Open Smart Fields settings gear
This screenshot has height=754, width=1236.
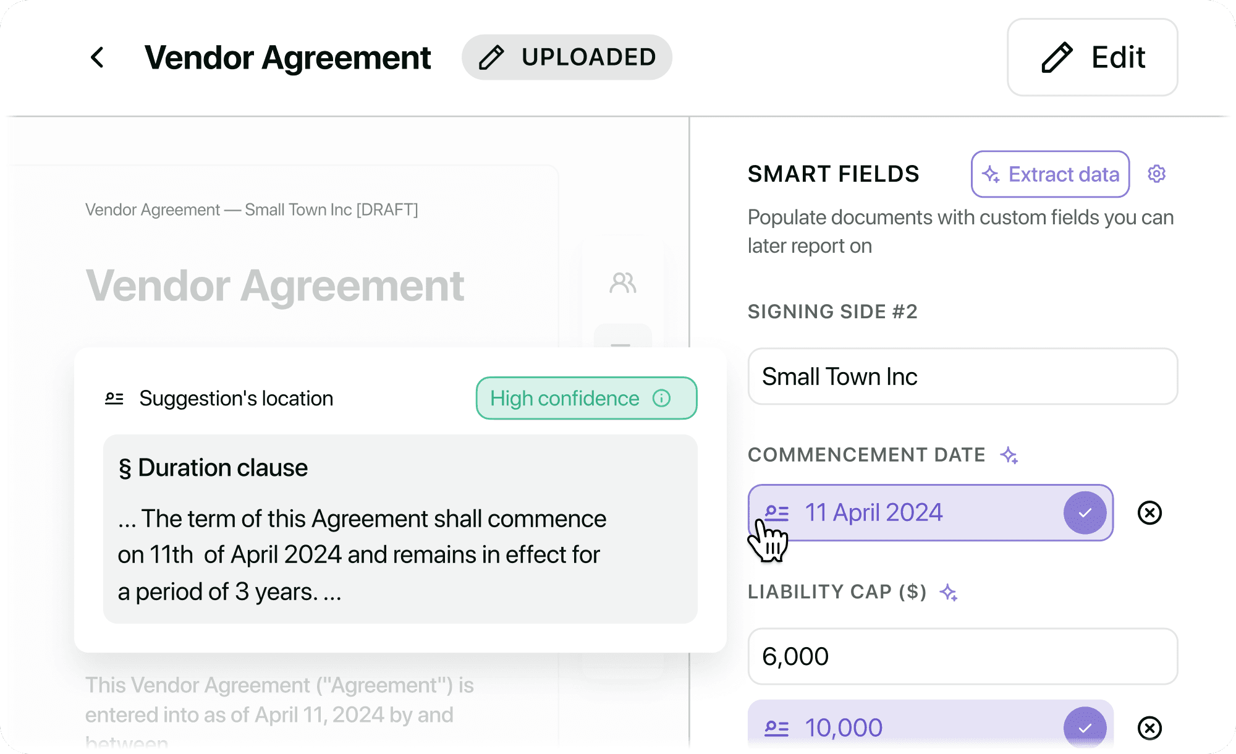1156,174
